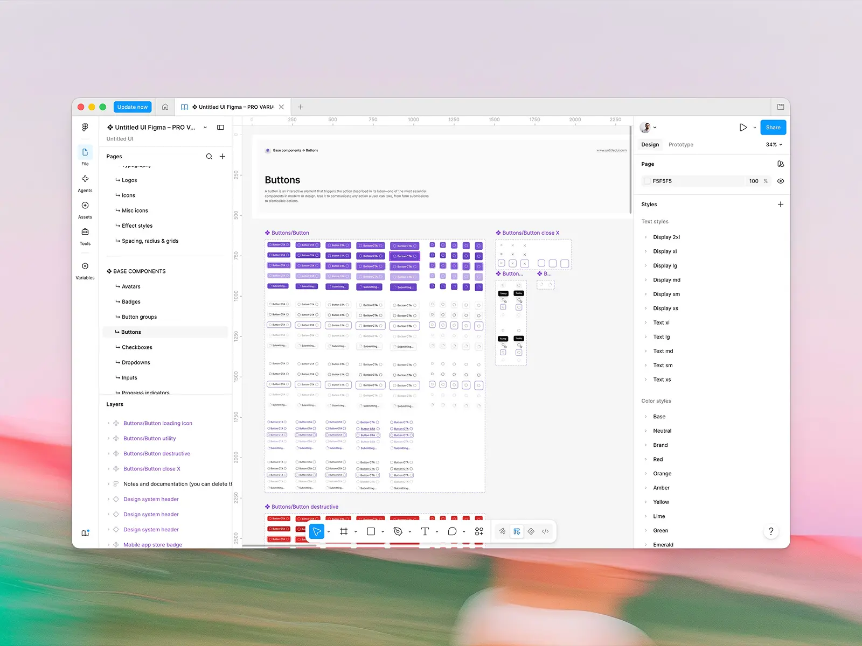Click the Update now button
This screenshot has height=646, width=862.
coord(133,107)
